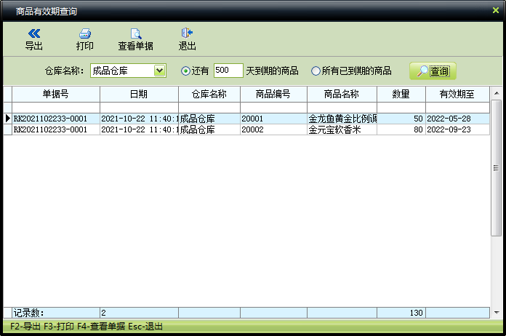
Task: Sort by the 单据号 column header
Action: [56, 95]
